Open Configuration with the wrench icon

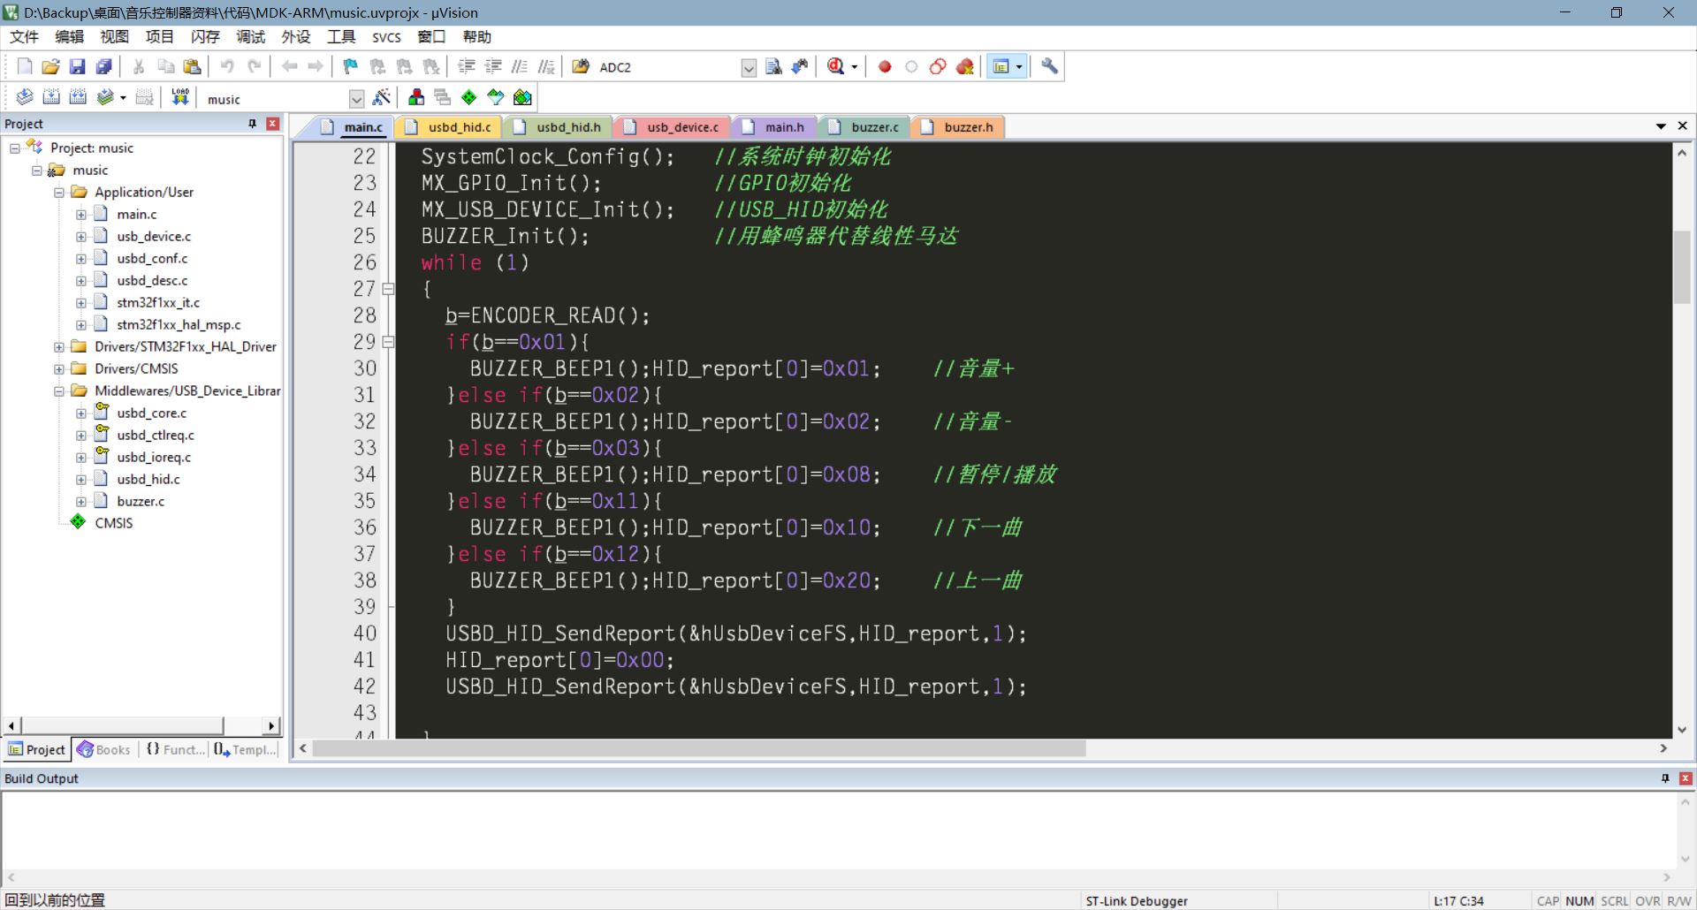tap(1049, 66)
